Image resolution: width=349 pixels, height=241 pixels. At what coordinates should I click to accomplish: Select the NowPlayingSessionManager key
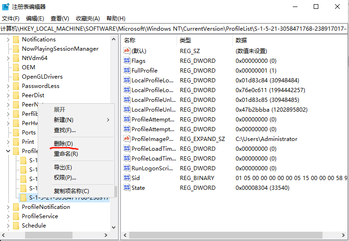click(60, 49)
